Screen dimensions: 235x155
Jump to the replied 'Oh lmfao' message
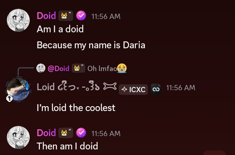point(102,69)
